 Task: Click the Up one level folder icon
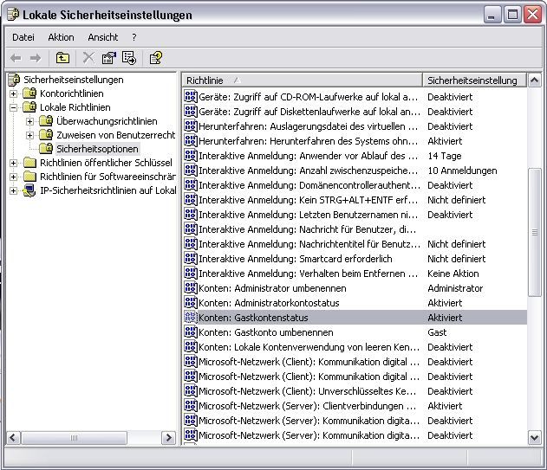coord(62,58)
